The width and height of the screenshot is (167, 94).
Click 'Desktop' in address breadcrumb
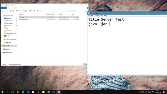point(25,11)
